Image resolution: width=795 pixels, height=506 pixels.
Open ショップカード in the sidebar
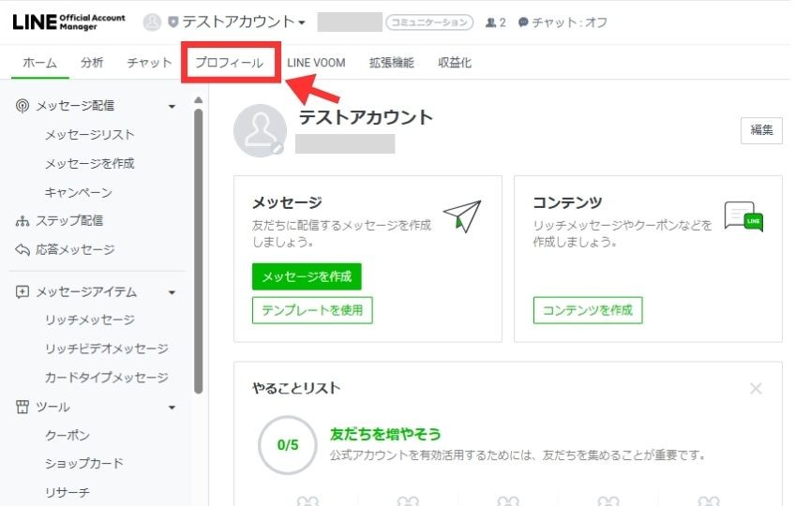click(84, 464)
